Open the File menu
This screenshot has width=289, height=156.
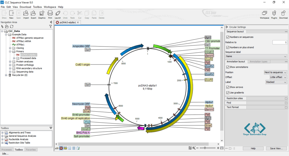coord(3,7)
